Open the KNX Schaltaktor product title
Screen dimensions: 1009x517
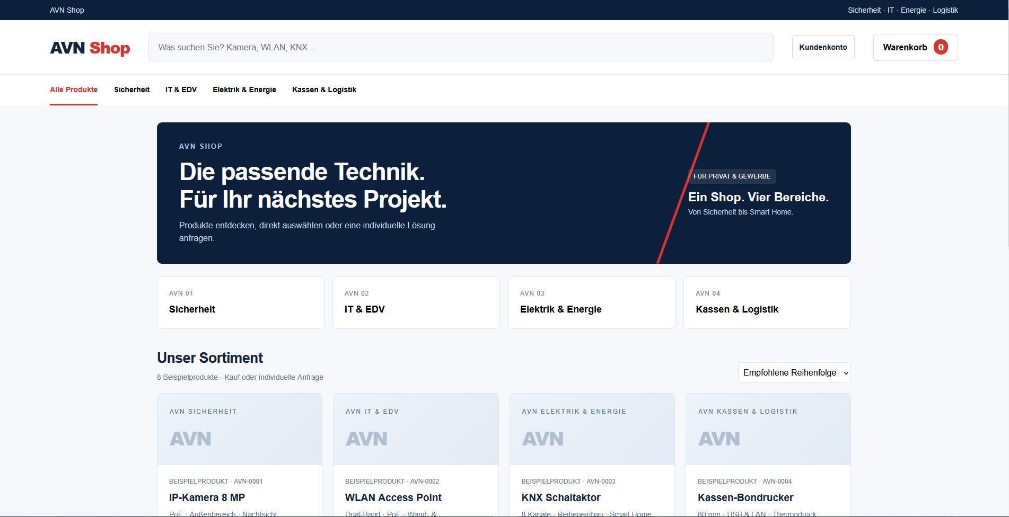pos(561,497)
